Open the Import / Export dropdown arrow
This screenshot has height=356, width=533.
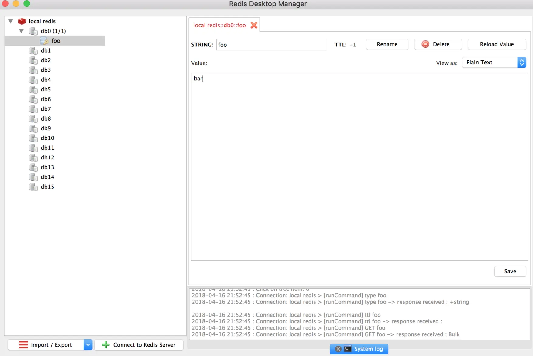[88, 345]
